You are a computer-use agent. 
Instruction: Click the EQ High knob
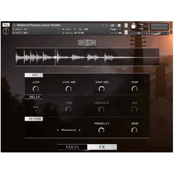[134, 89]
